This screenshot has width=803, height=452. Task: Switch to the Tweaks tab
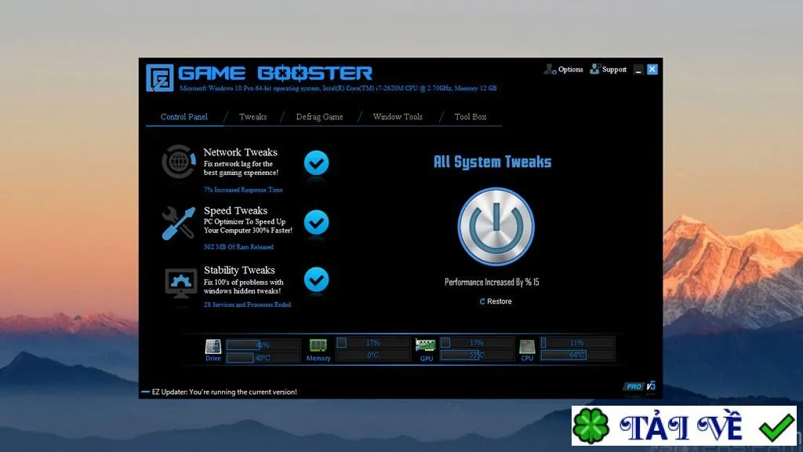[253, 117]
